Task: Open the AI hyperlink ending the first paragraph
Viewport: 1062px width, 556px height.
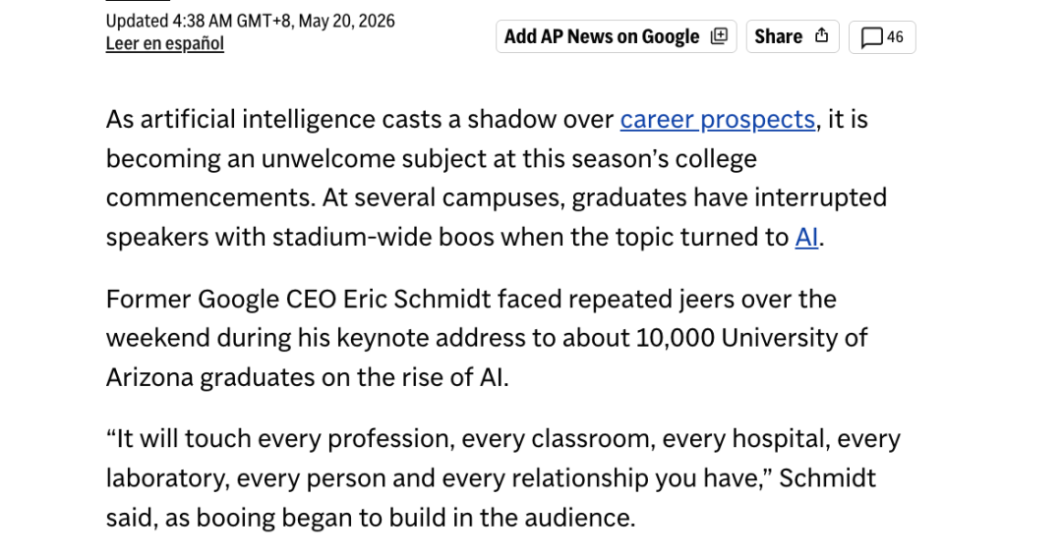Action: click(x=806, y=238)
